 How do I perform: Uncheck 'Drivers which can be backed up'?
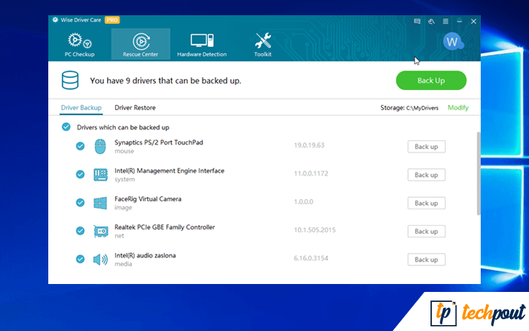point(65,127)
